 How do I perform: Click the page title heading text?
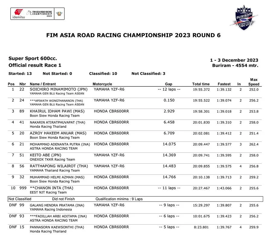(x=133, y=35)
